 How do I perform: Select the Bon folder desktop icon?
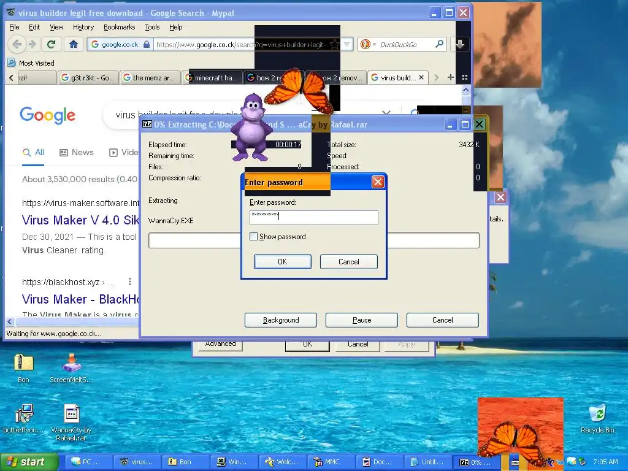23,368
